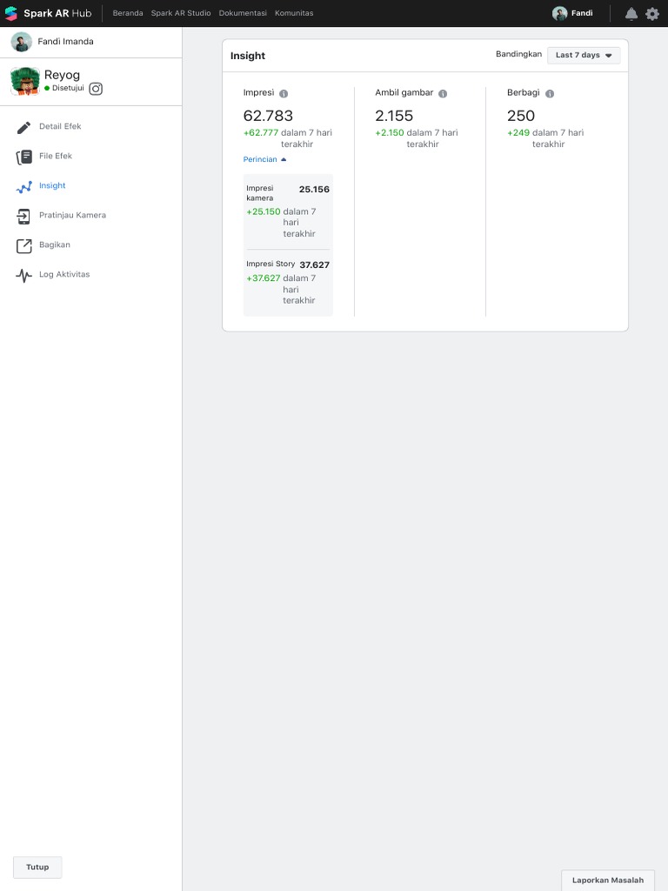The image size is (668, 891).
Task: Show info for Ambil gambar metric
Action: (x=443, y=93)
